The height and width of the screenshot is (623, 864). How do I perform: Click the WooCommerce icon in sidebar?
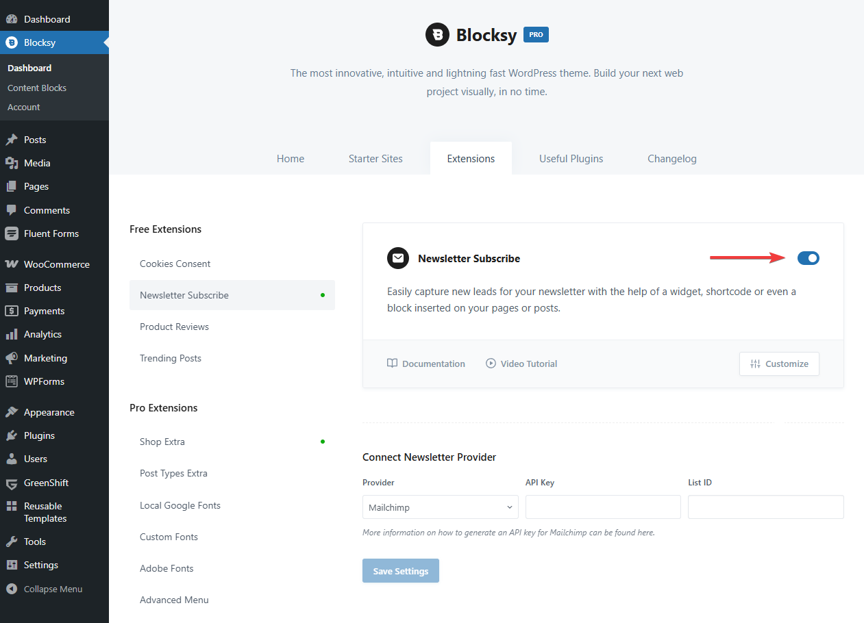pyautogui.click(x=12, y=264)
